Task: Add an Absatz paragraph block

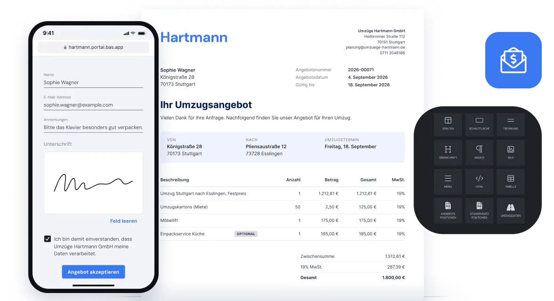Action: [x=479, y=152]
